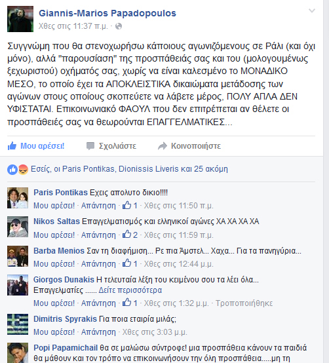This screenshot has height=363, width=329.
Task: Open the globe privacy icon beside the post time
Action: point(119,26)
